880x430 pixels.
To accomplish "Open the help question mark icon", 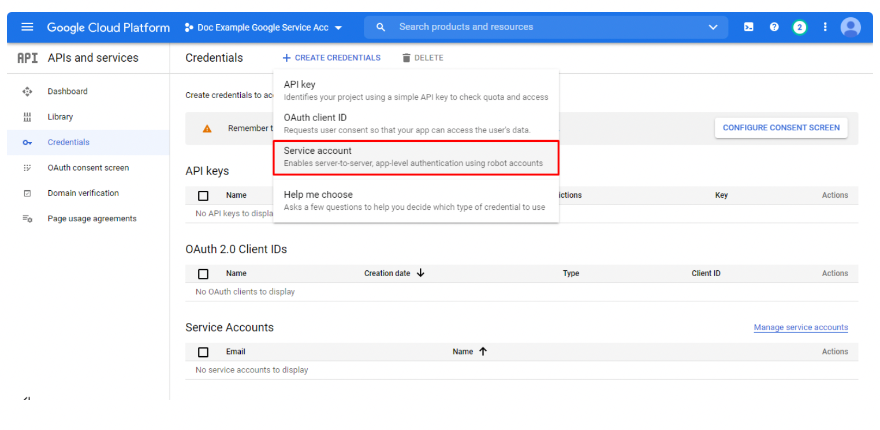I will pyautogui.click(x=774, y=27).
